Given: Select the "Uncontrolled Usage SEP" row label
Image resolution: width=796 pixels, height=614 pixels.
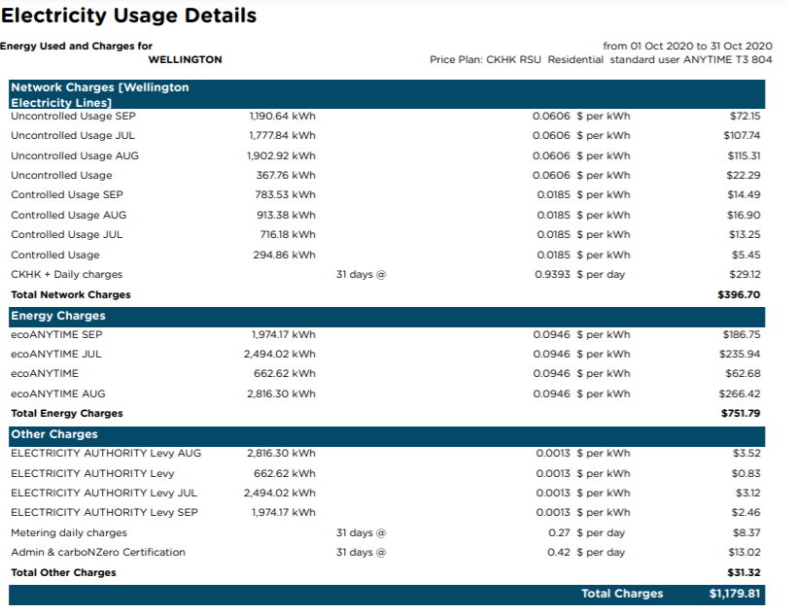Looking at the screenshot, I should 73,116.
